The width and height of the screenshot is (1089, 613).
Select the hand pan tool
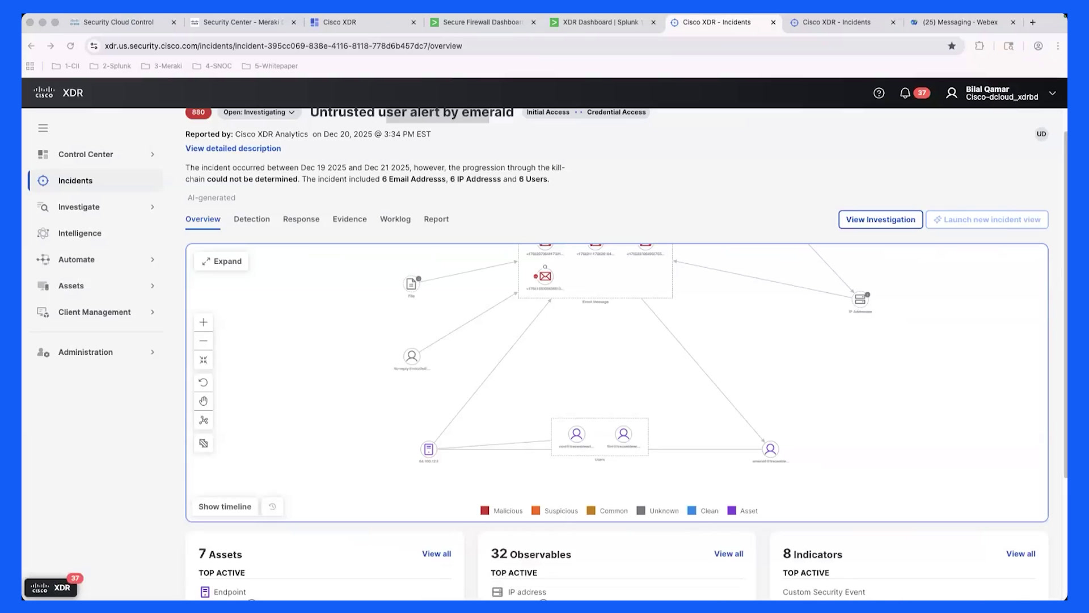coord(203,401)
